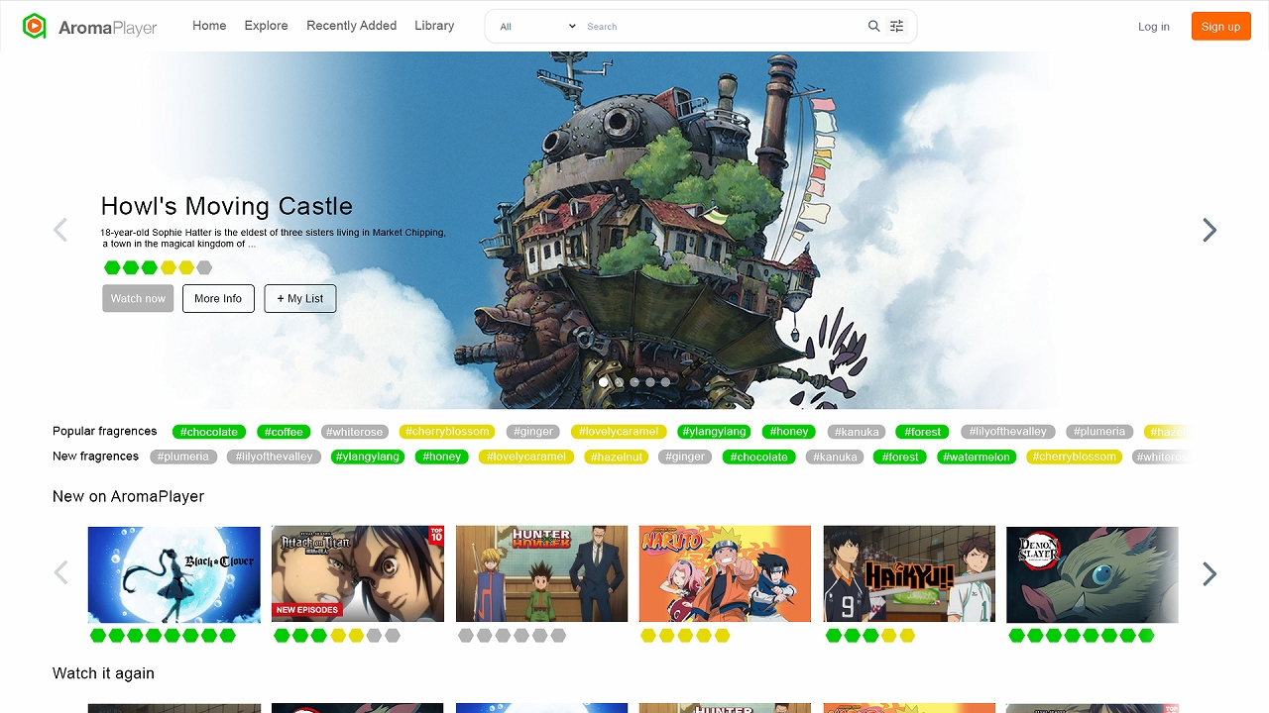Select #plumeria in New fragrences row
The width and height of the screenshot is (1269, 713).
click(x=184, y=457)
